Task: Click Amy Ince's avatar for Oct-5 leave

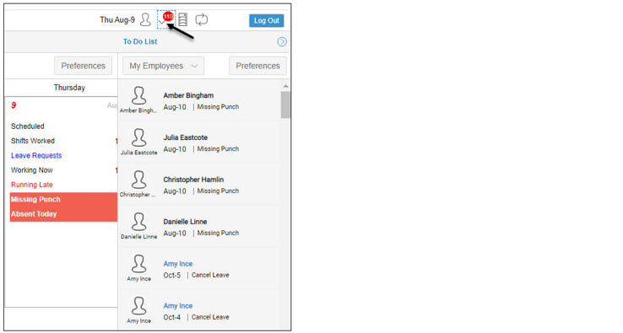Action: [138, 264]
